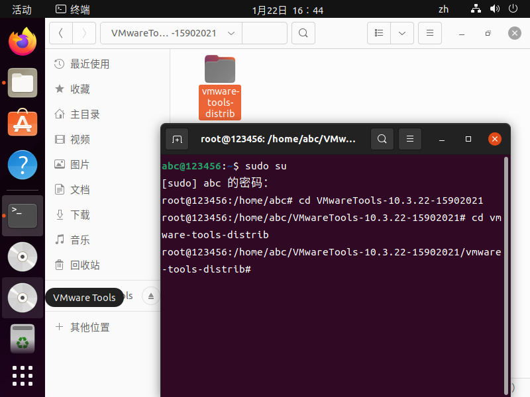Viewport: 530px width, 397px height.
Task: Open the 终端 application menu
Action: 73,9
